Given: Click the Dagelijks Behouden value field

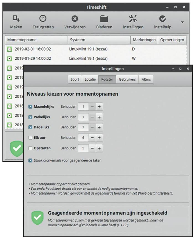Looking at the screenshot, I should [x=83, y=127].
